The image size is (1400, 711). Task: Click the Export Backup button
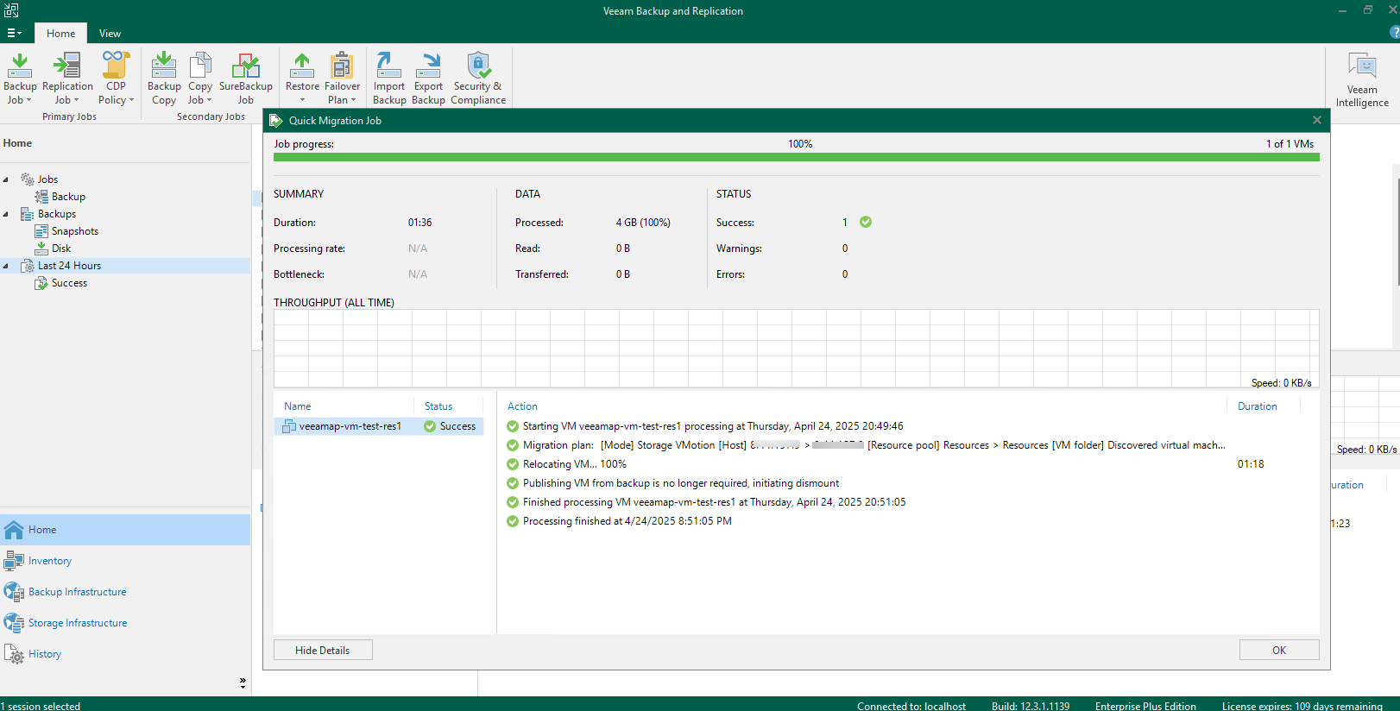[x=428, y=79]
